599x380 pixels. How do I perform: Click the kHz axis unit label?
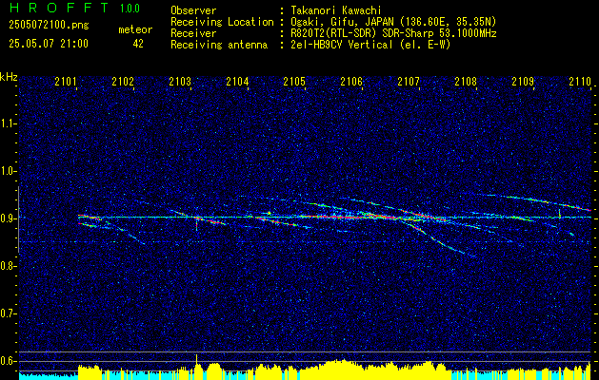9,77
